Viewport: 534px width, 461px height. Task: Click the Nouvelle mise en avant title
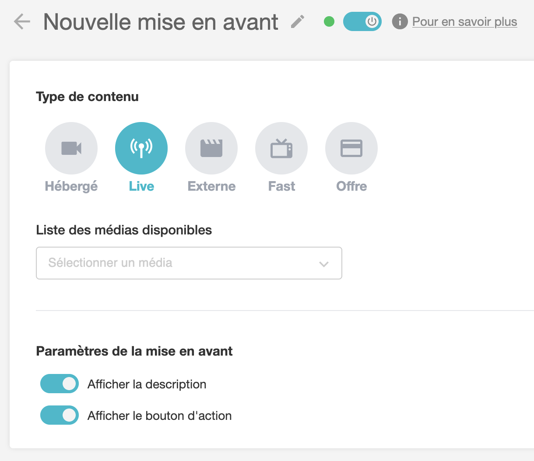(161, 22)
